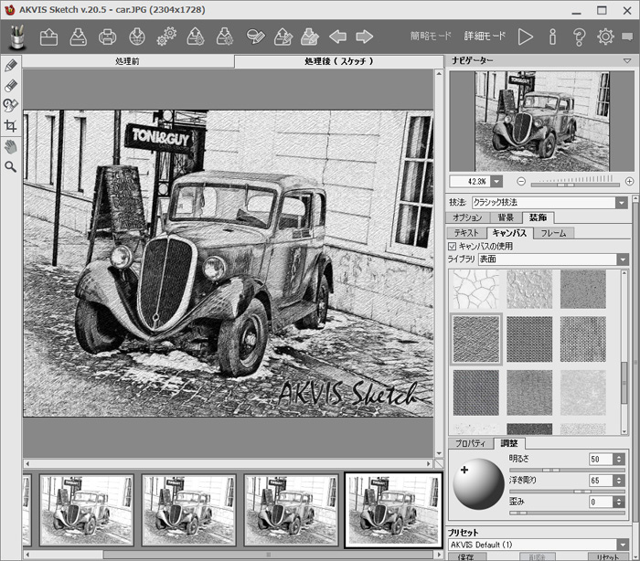
Task: Select the stroke direction pencil tool
Action: (11, 65)
